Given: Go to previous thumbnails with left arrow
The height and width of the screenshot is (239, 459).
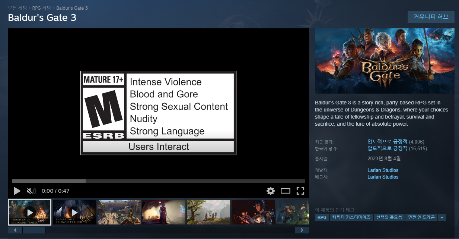Looking at the screenshot, I should coord(15,230).
